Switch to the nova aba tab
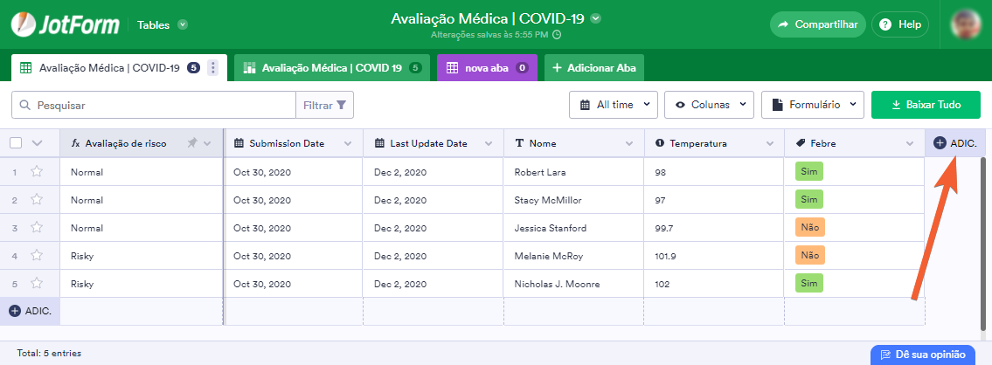 coord(487,68)
